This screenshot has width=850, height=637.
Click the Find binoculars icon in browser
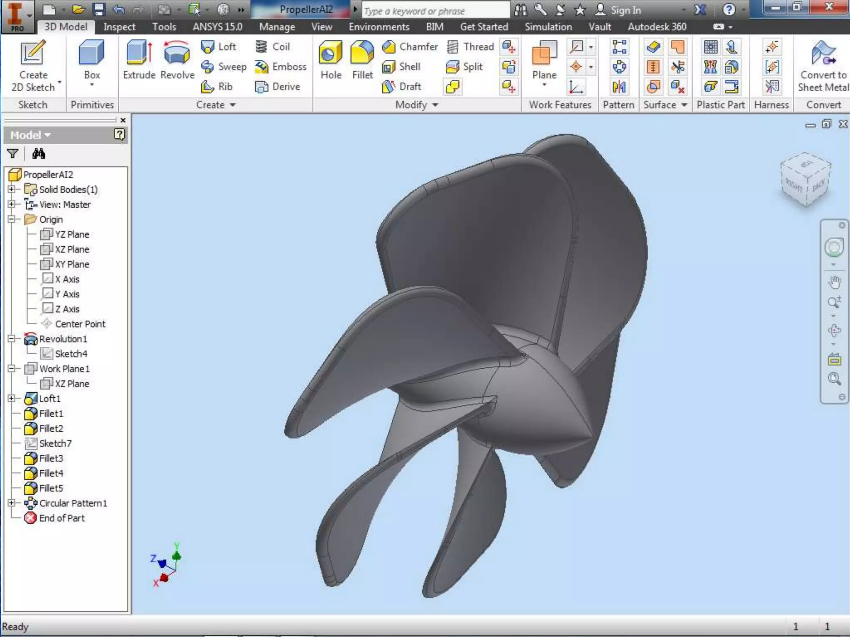click(x=39, y=154)
